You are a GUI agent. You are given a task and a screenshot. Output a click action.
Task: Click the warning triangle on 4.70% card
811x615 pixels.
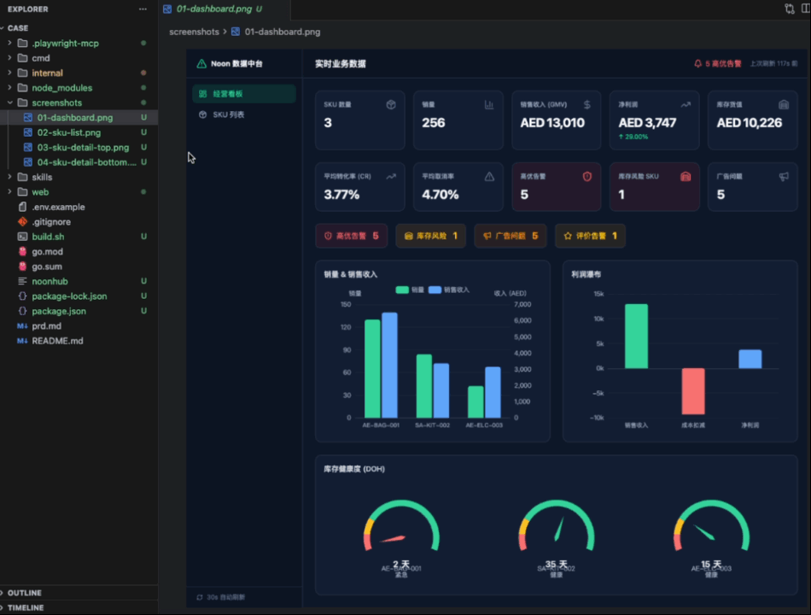click(x=489, y=177)
